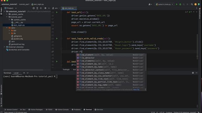Open Run tool window
The image size is (202, 113).
tap(23, 110)
